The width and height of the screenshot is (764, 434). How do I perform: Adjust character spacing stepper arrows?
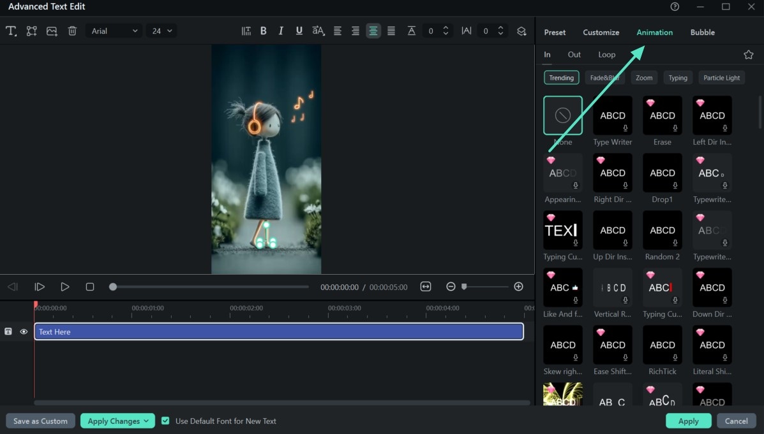pyautogui.click(x=500, y=31)
